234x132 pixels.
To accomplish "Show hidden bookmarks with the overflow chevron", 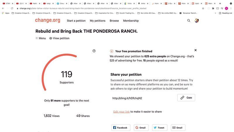I will [x=216, y=13].
